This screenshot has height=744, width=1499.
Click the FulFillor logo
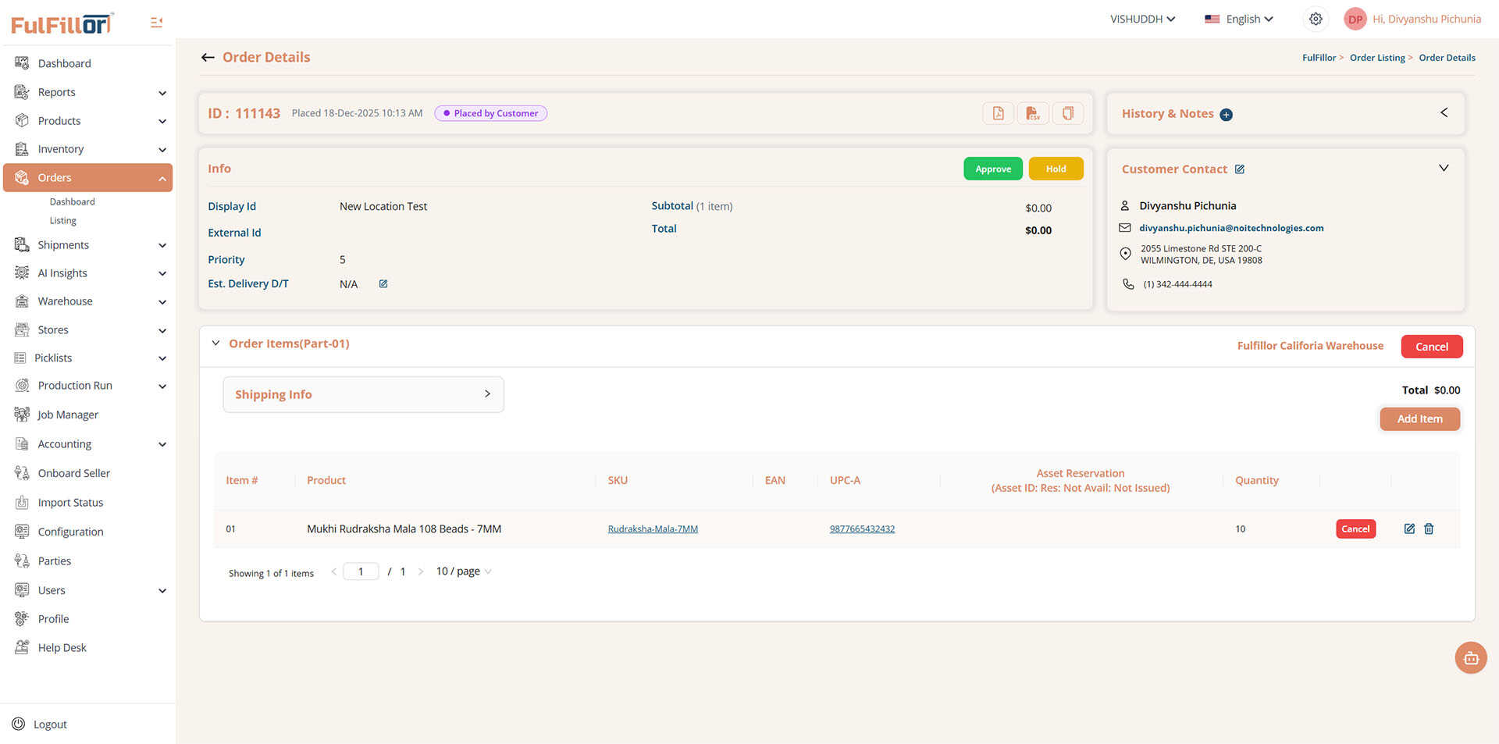click(62, 23)
